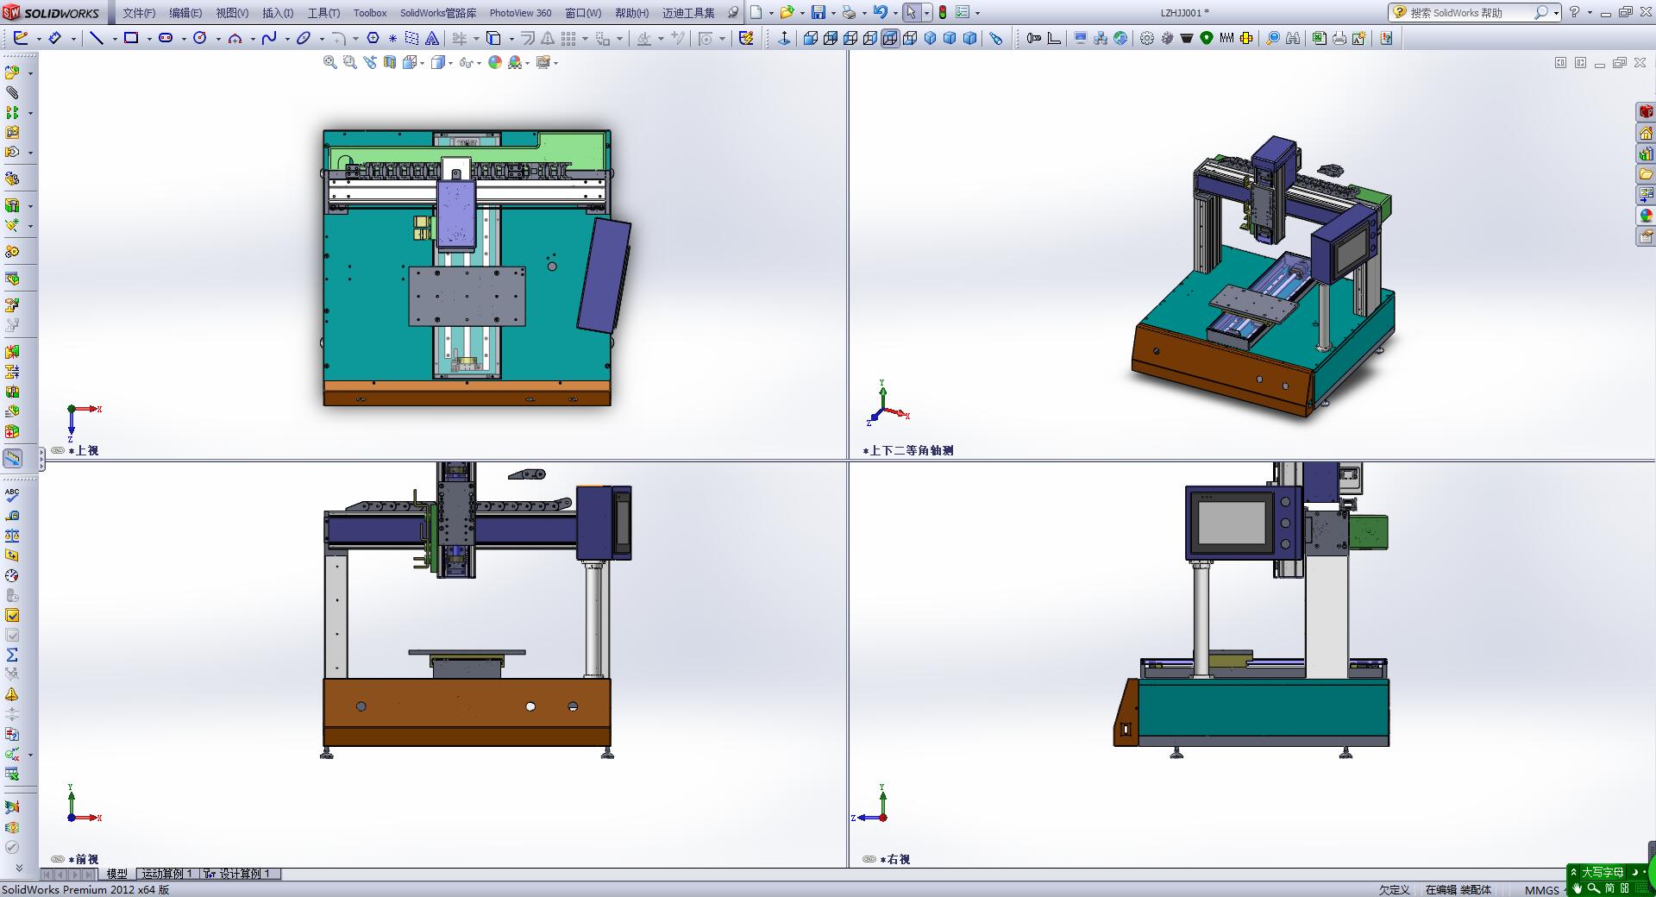Toggle the Exit Sketch button

21,38
